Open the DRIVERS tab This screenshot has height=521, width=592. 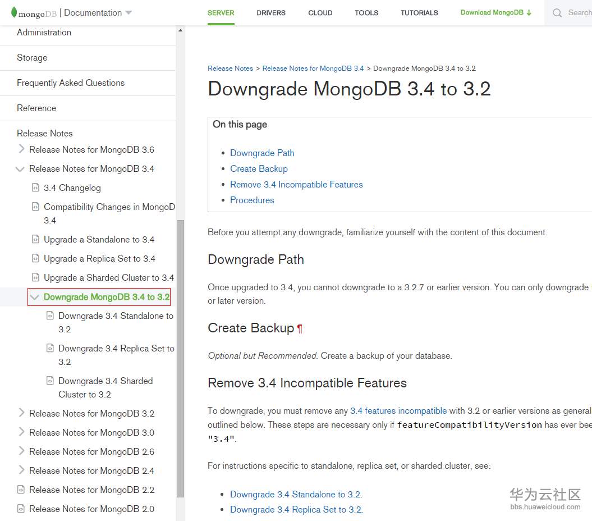271,13
